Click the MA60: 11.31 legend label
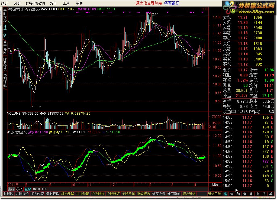Viewport: 277px width, 200px height. coord(106,9)
